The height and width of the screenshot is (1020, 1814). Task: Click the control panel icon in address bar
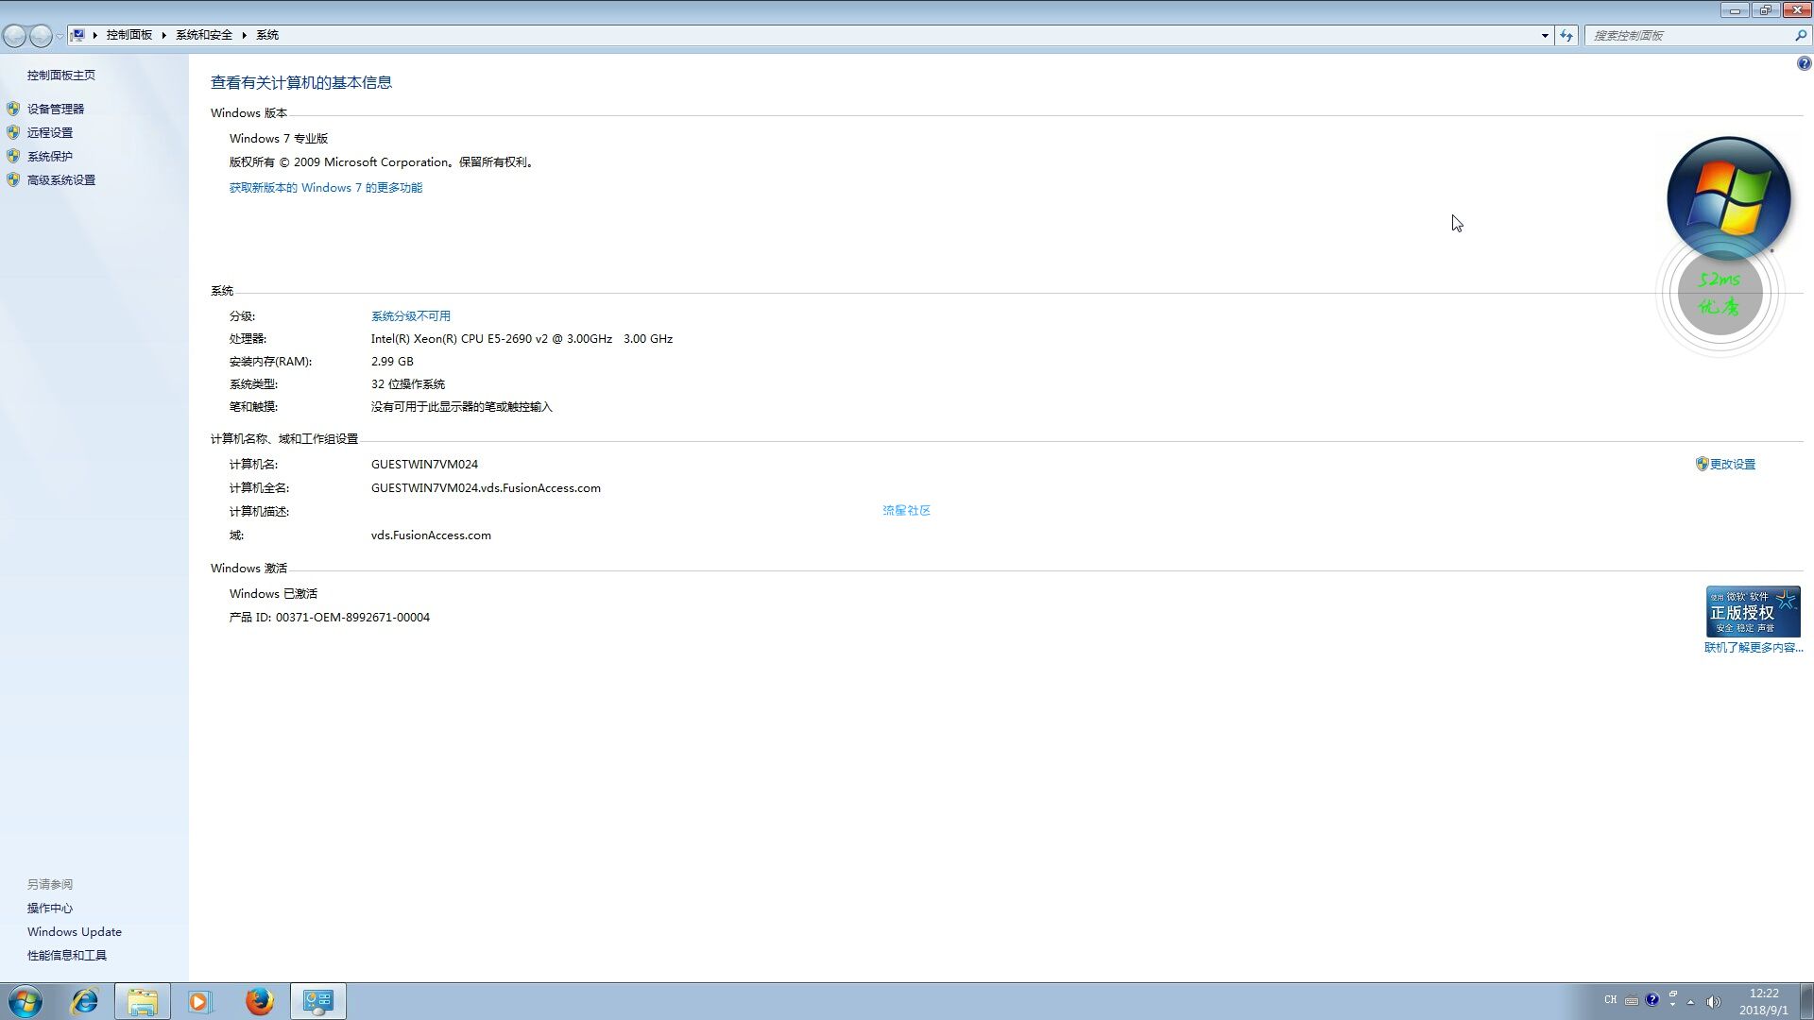pyautogui.click(x=78, y=35)
